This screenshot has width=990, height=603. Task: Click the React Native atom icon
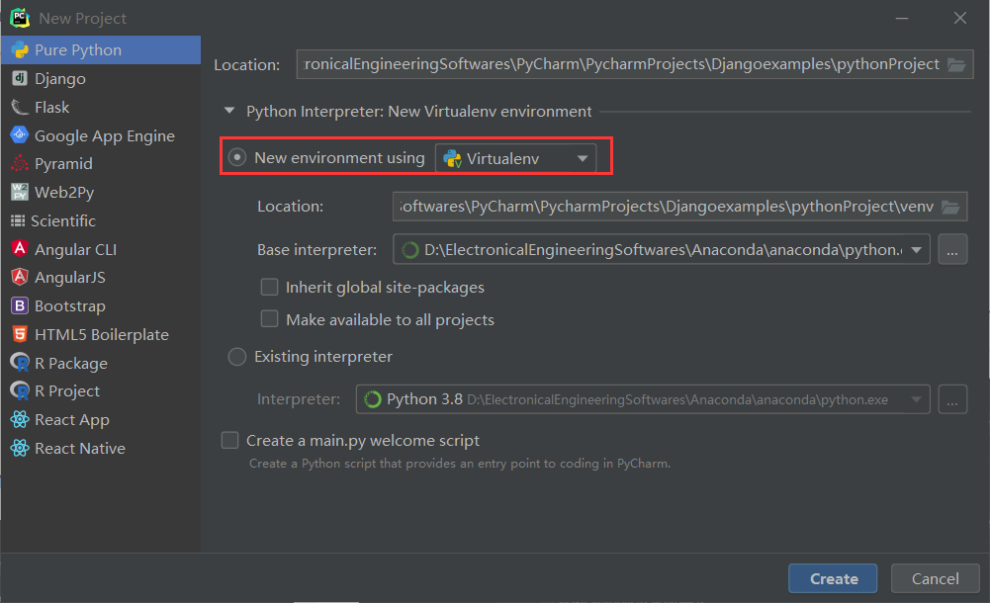[x=20, y=448]
